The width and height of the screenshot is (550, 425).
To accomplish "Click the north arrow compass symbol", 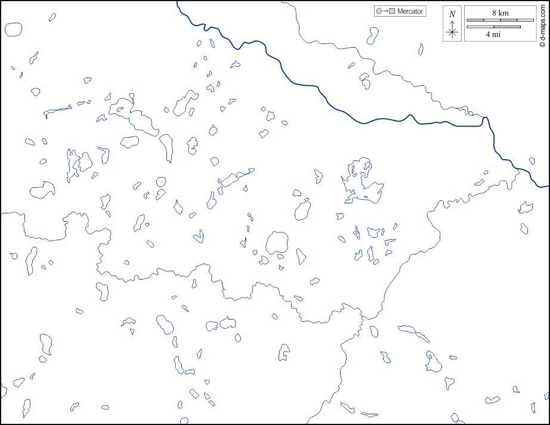I will tap(452, 29).
